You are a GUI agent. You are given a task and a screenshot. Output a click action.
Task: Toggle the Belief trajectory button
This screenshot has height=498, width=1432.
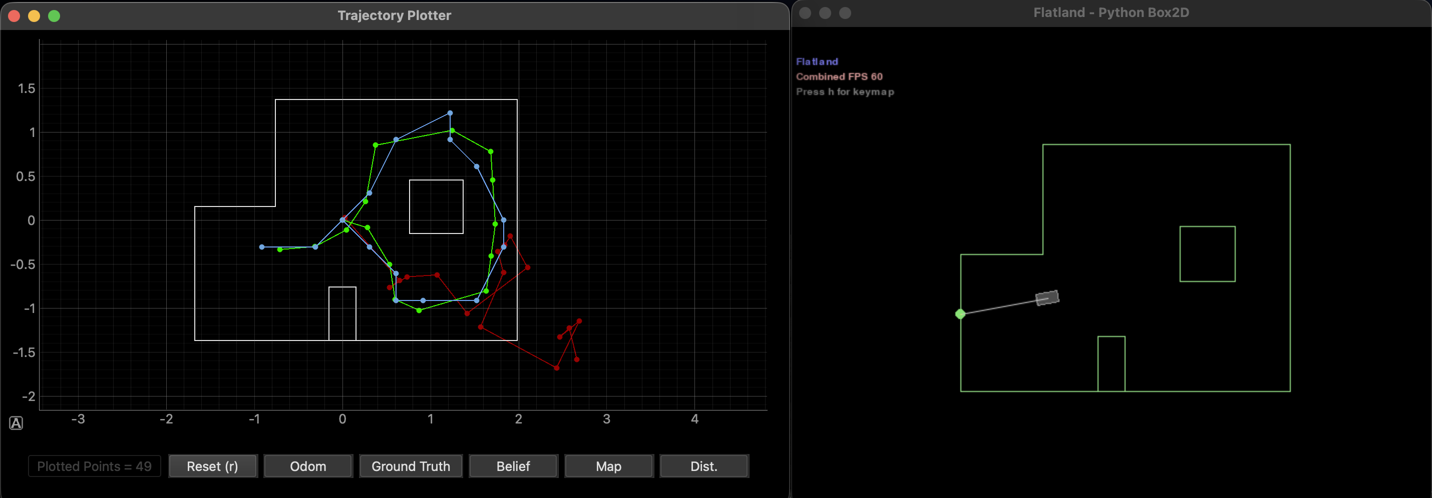(x=513, y=466)
